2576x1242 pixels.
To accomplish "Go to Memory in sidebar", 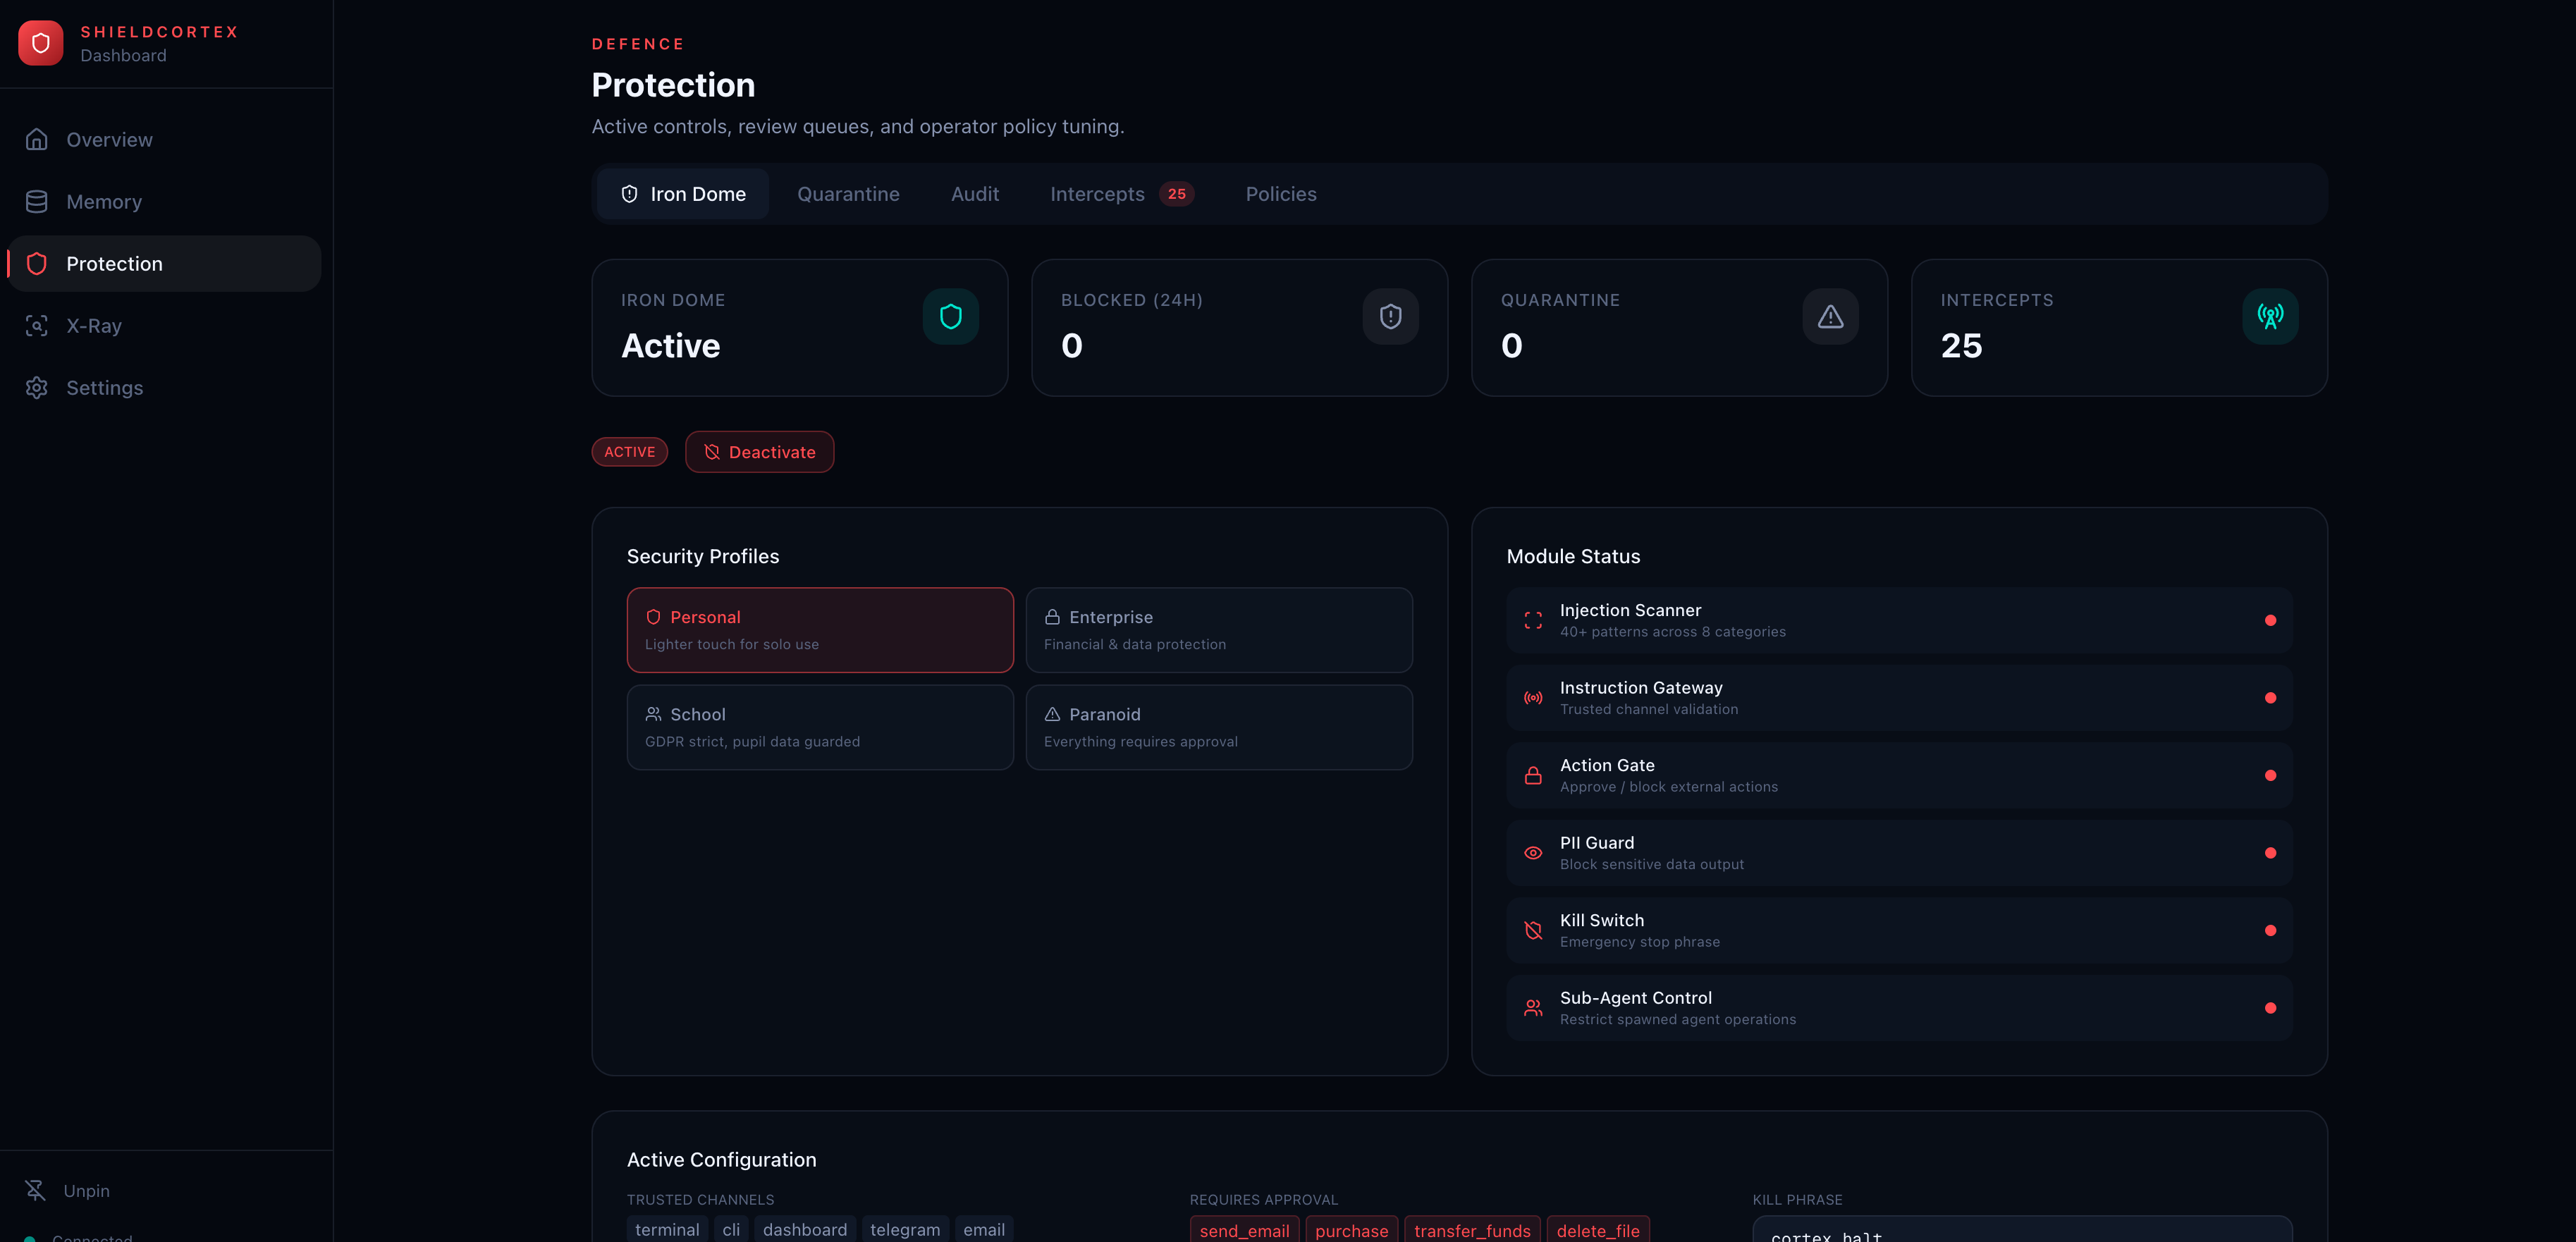I will [x=165, y=202].
